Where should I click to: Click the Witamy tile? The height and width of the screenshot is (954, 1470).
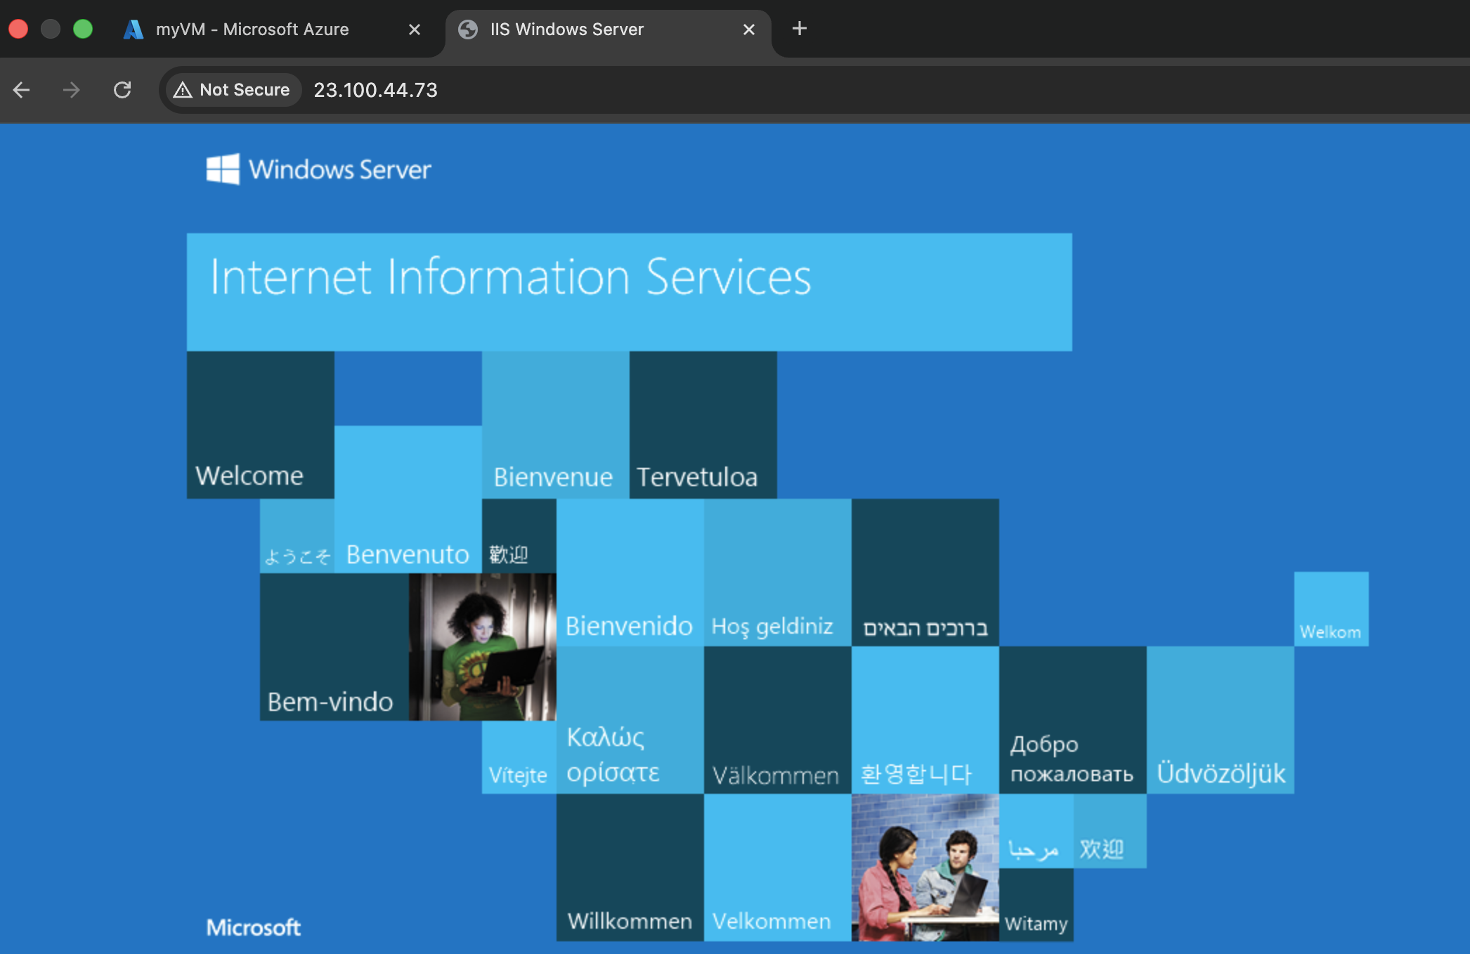(1036, 905)
